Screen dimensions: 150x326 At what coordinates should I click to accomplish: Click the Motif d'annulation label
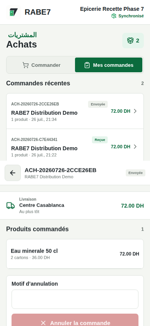click(x=35, y=284)
